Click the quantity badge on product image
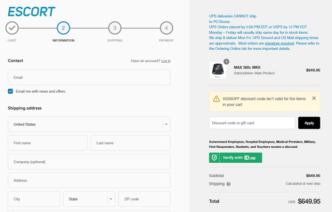The image size is (332, 212). (x=226, y=62)
